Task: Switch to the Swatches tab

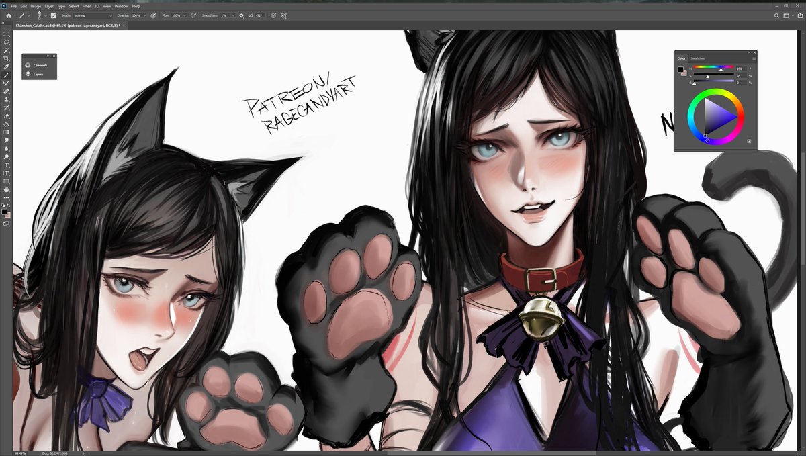Action: (x=698, y=58)
